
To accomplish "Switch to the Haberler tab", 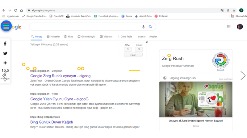I will pyautogui.click(x=53, y=36).
